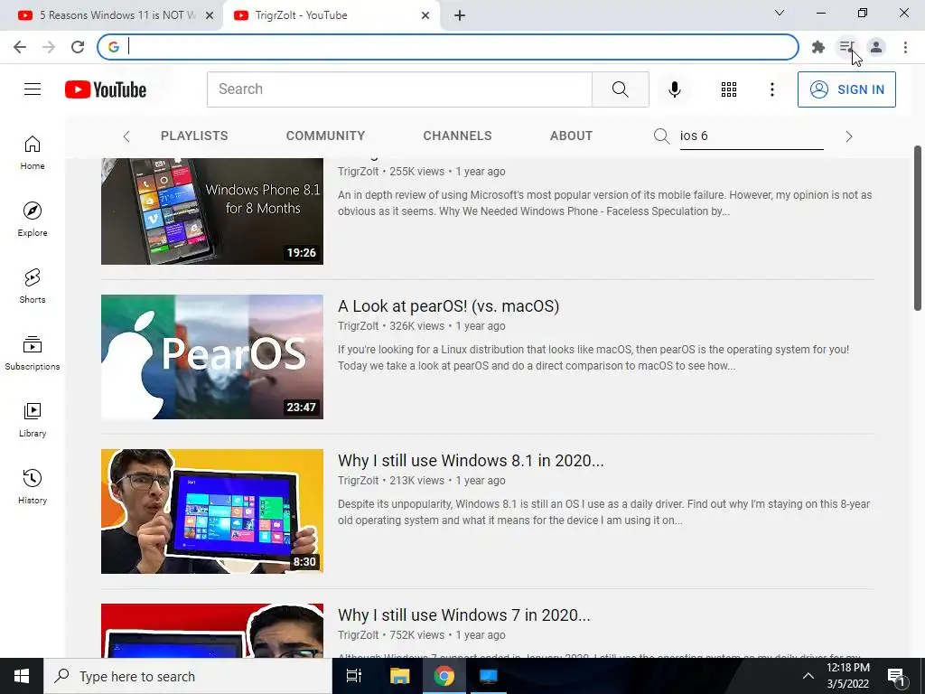Image resolution: width=925 pixels, height=694 pixels.
Task: Open Task View on the taskbar
Action: 354,676
